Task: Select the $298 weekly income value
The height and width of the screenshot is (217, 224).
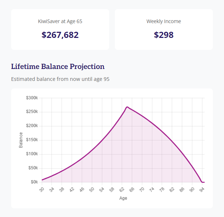Action: click(163, 35)
